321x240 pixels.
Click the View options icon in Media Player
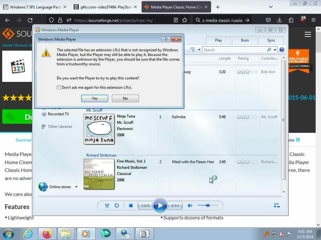(x=192, y=50)
